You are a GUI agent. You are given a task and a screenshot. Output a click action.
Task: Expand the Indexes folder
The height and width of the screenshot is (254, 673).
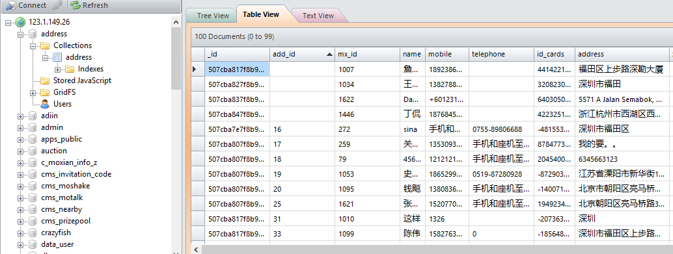click(57, 69)
